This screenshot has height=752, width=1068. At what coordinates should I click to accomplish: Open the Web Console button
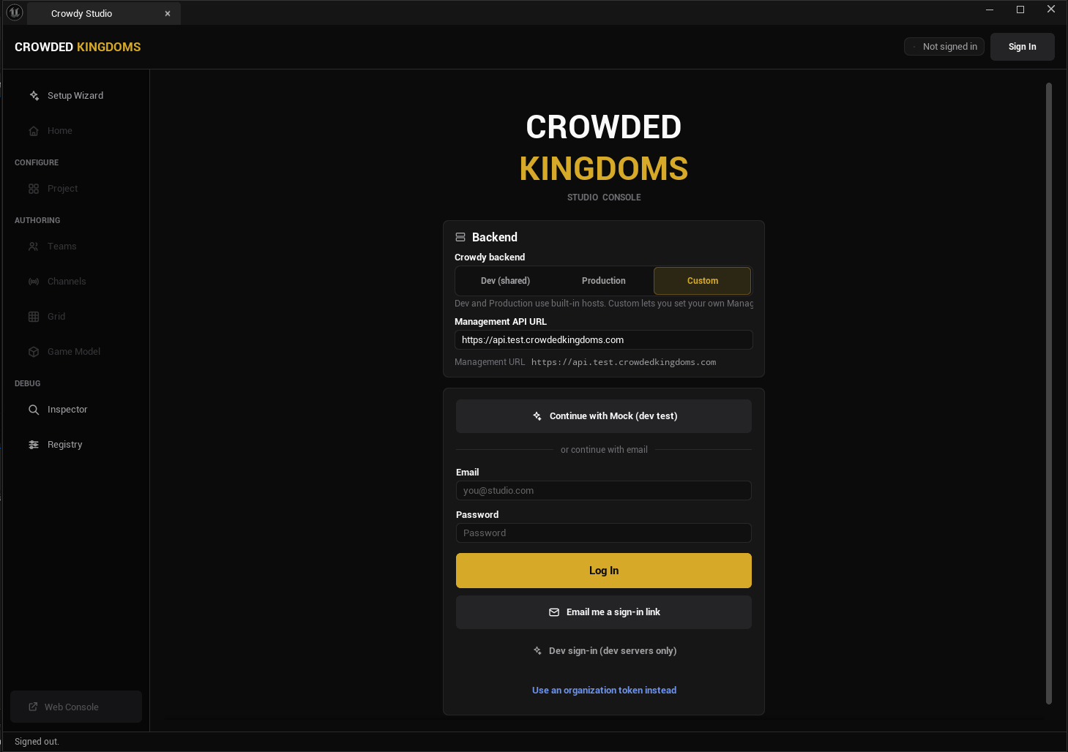(x=76, y=707)
